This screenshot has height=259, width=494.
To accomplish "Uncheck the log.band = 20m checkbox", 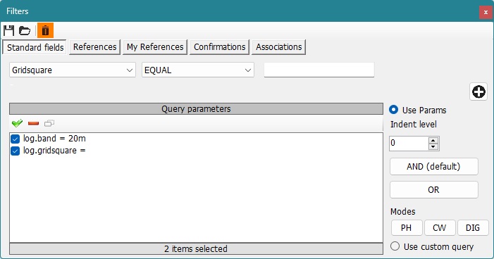I will pyautogui.click(x=15, y=139).
